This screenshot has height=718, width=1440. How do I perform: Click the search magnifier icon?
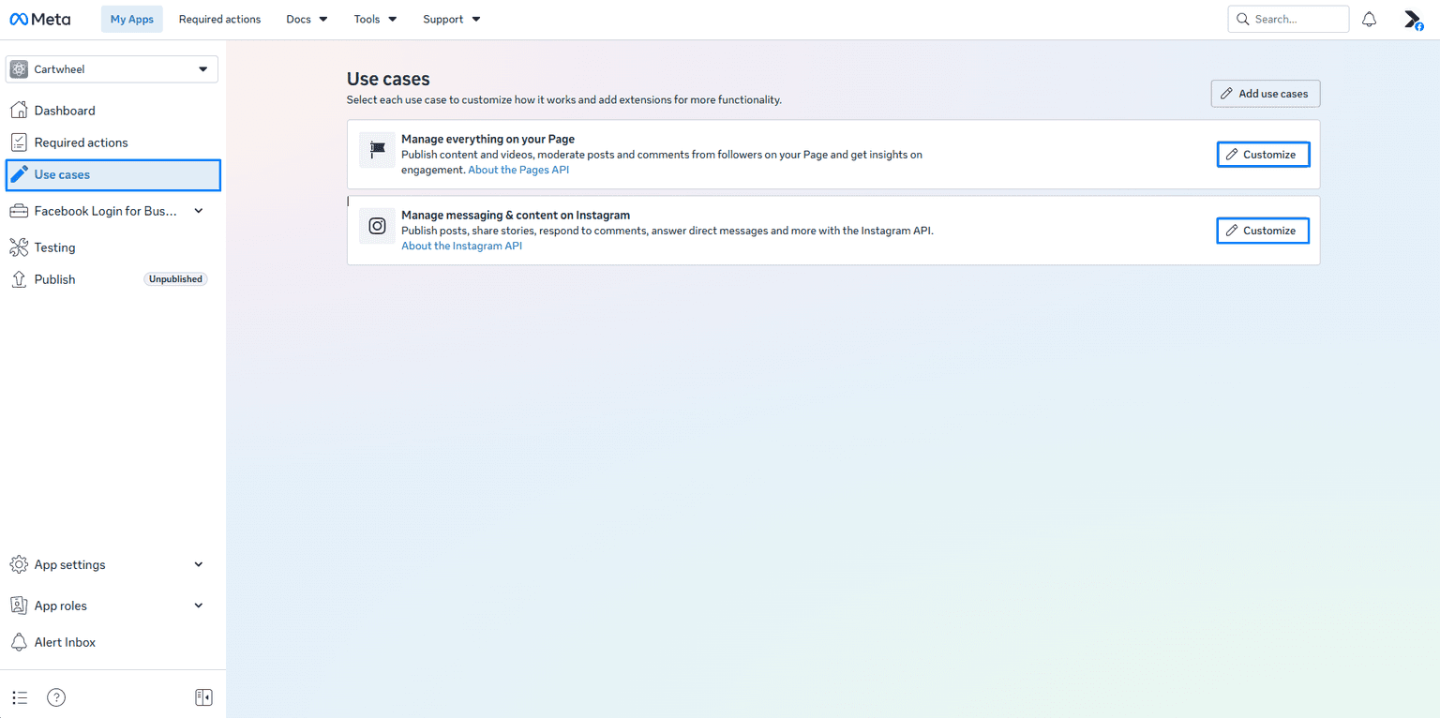[1243, 19]
